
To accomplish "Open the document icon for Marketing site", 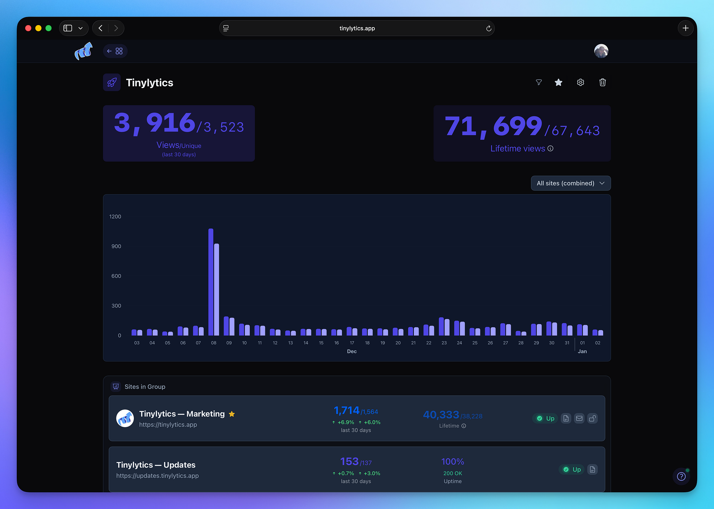I will 566,418.
